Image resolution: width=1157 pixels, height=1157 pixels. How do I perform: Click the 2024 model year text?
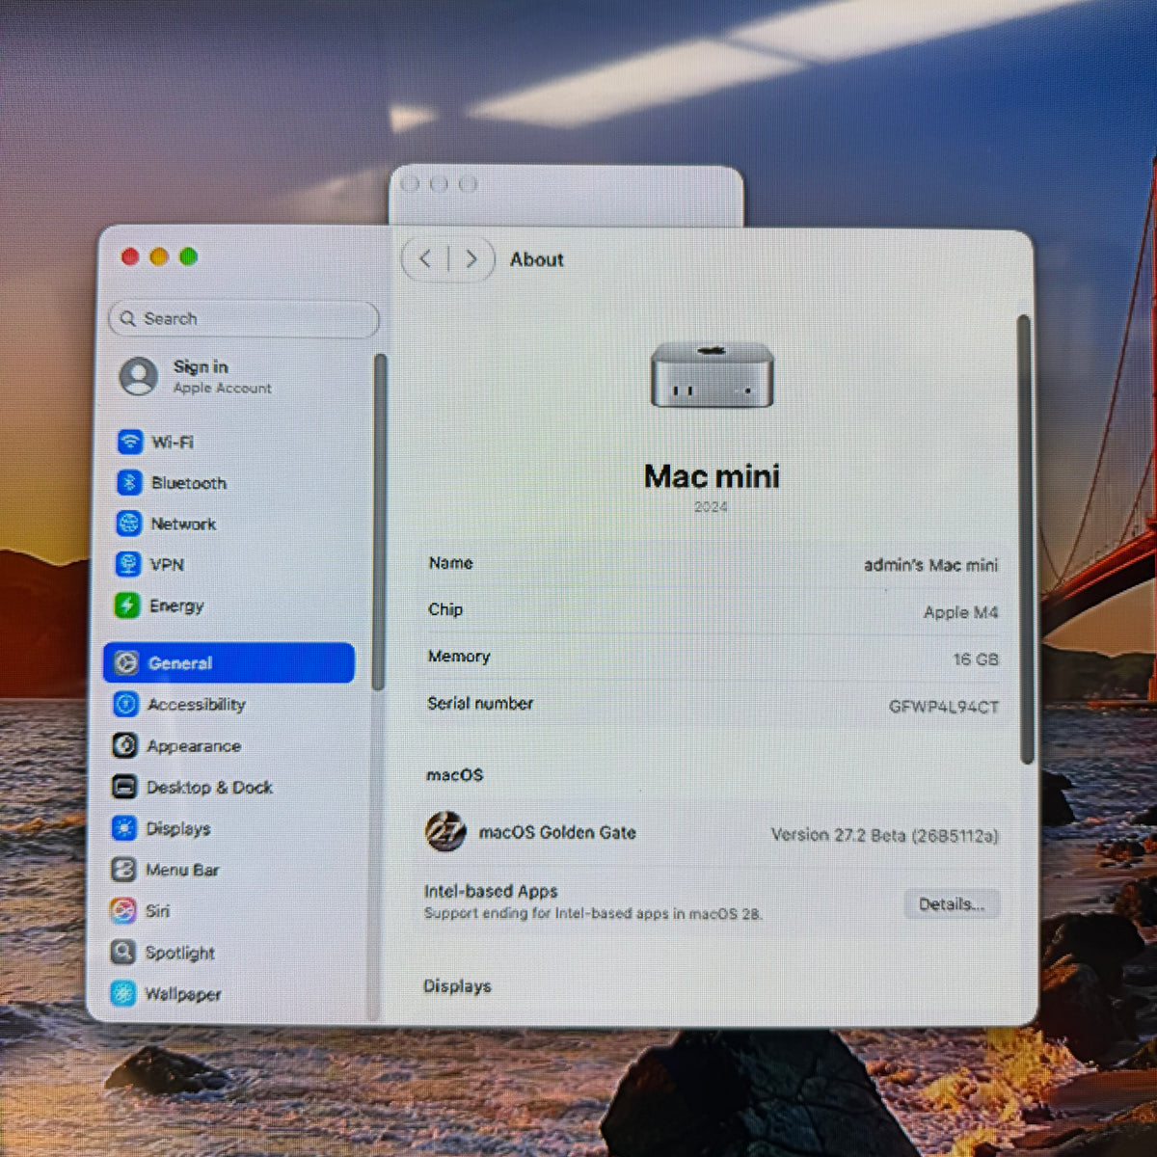711,507
